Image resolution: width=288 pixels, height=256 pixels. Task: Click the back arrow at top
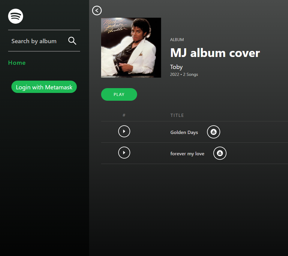tap(97, 10)
